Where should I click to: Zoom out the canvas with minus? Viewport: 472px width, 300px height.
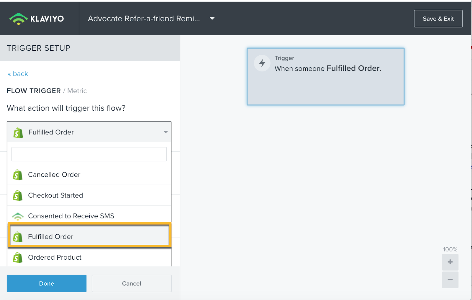pos(450,279)
